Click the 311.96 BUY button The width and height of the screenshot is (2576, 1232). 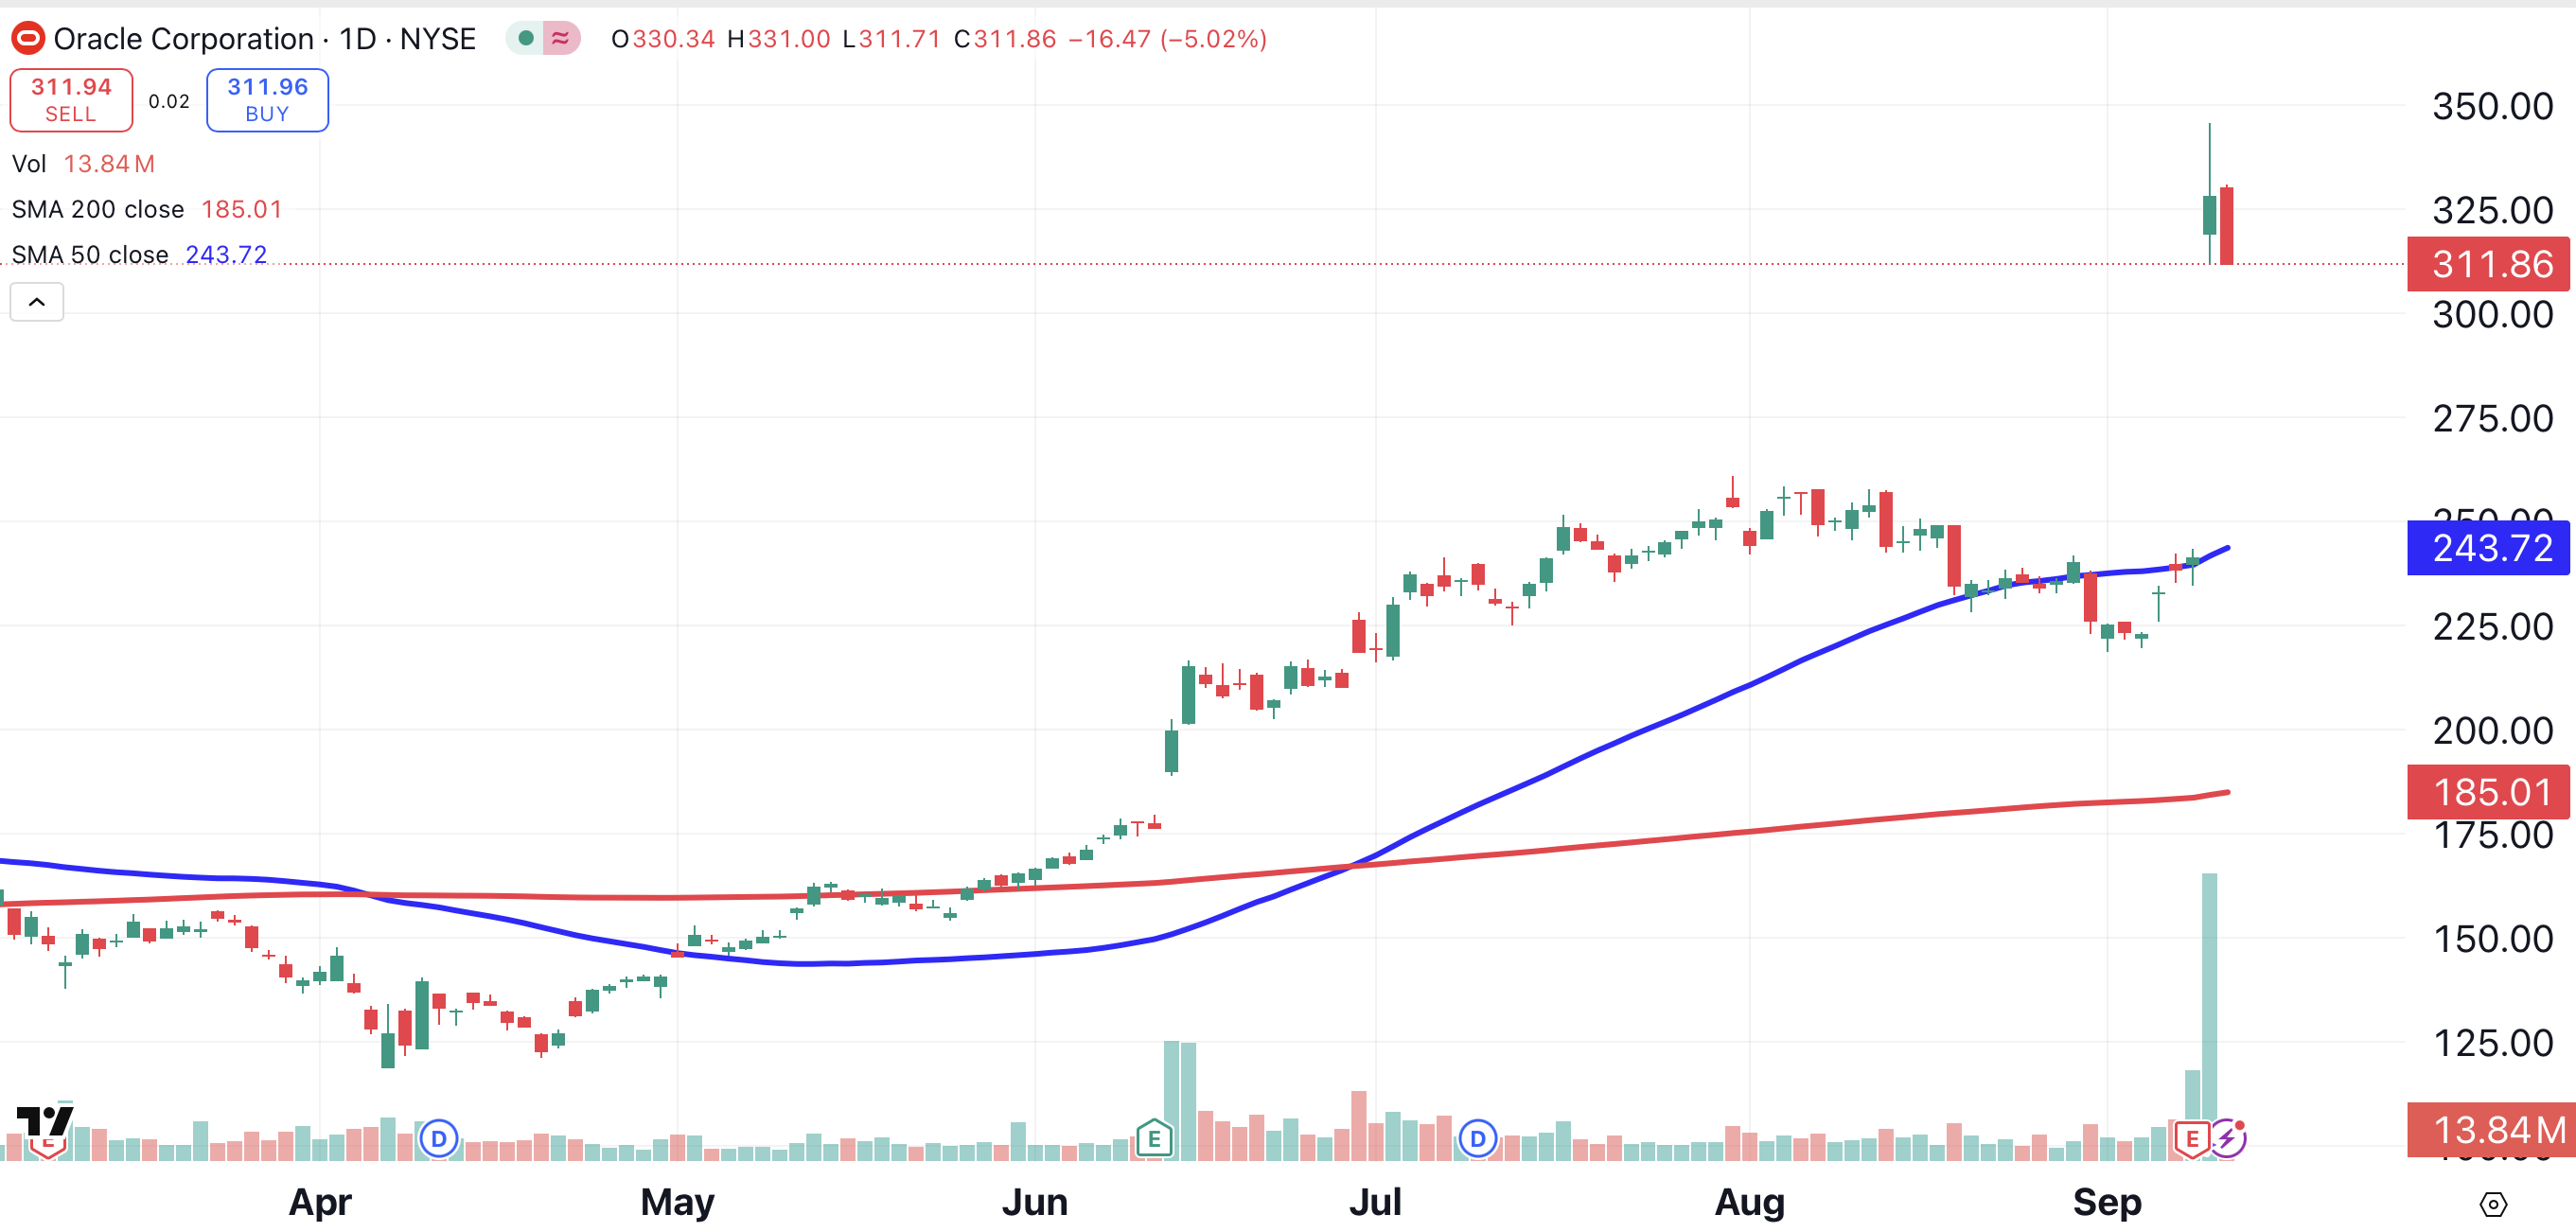[x=267, y=100]
